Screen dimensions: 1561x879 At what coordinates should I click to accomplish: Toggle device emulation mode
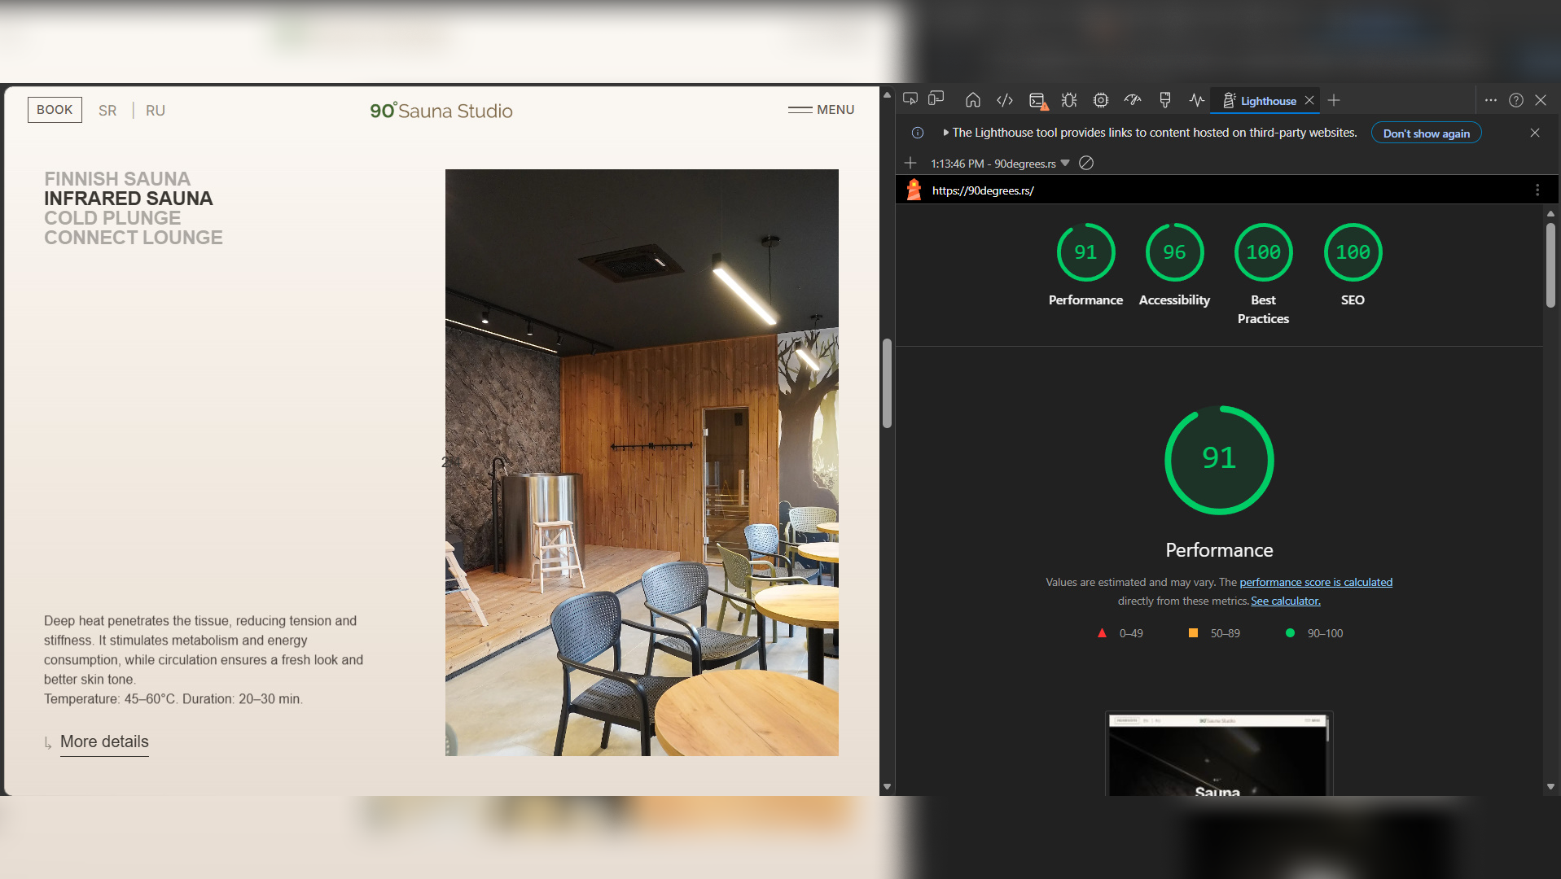(936, 99)
